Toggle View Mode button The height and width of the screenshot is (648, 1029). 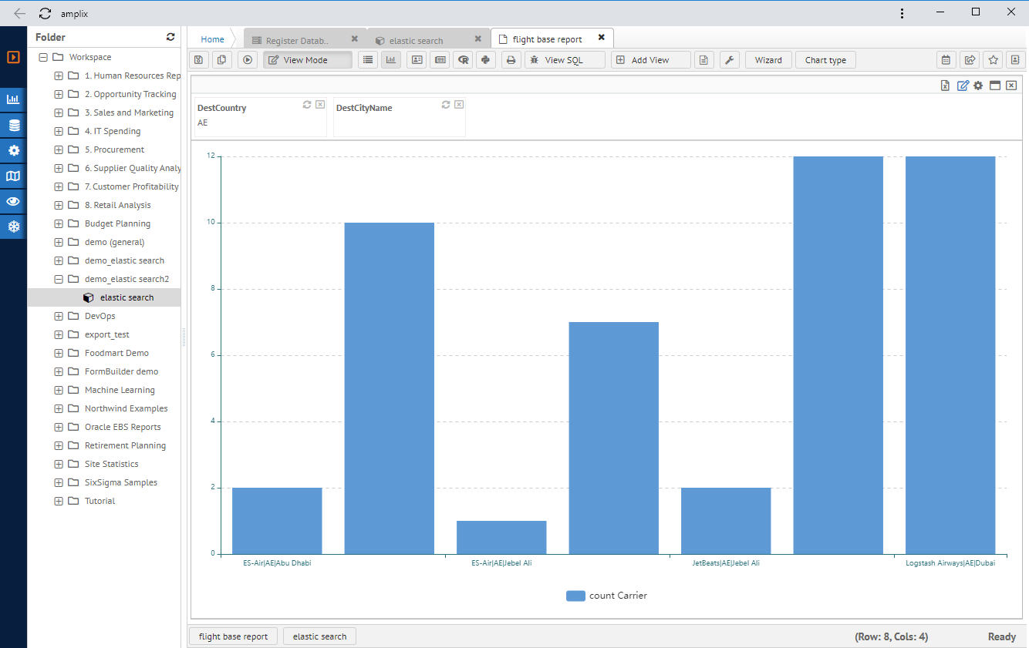308,60
